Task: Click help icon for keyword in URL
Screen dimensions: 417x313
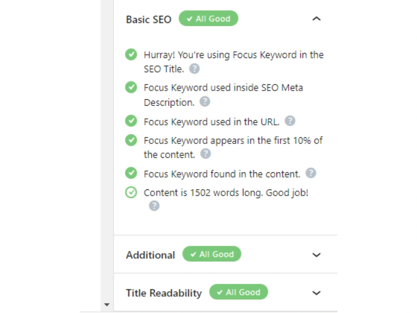Action: click(290, 121)
